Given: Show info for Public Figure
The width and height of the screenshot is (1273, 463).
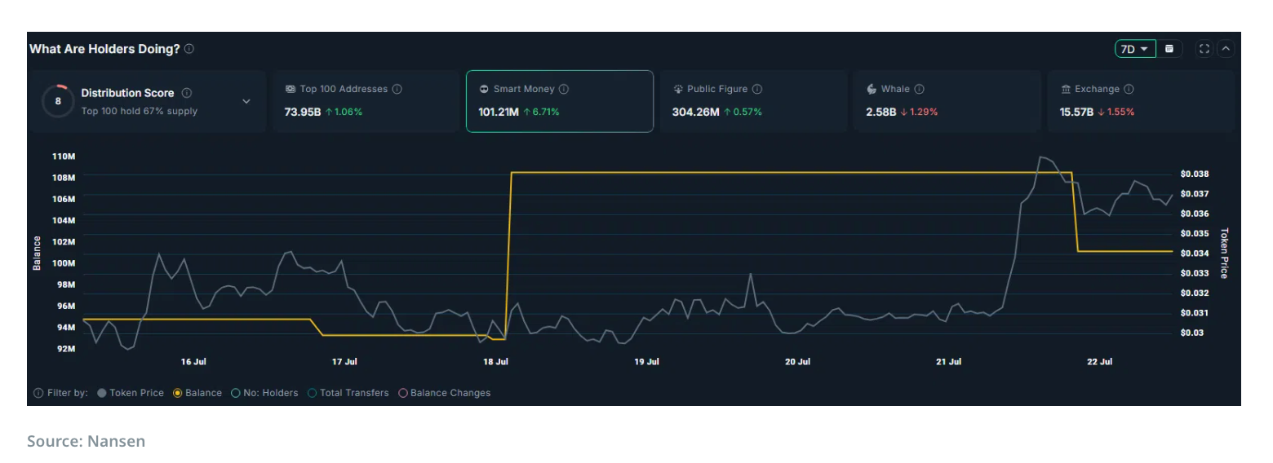Looking at the screenshot, I should 757,89.
